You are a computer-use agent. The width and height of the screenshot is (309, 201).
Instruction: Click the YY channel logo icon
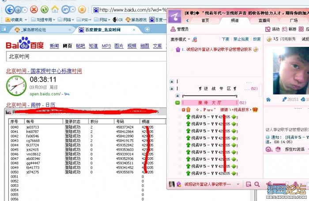coord(175,16)
